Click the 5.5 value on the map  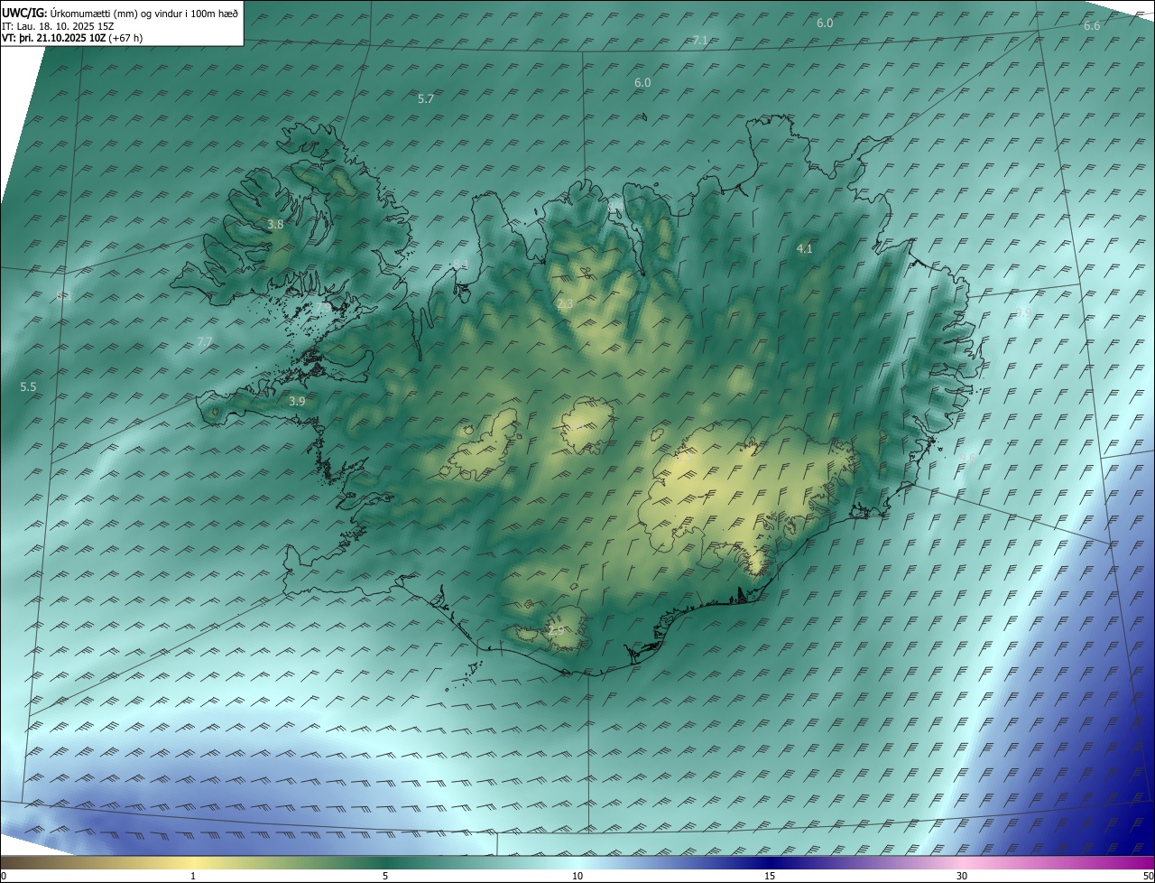28,387
